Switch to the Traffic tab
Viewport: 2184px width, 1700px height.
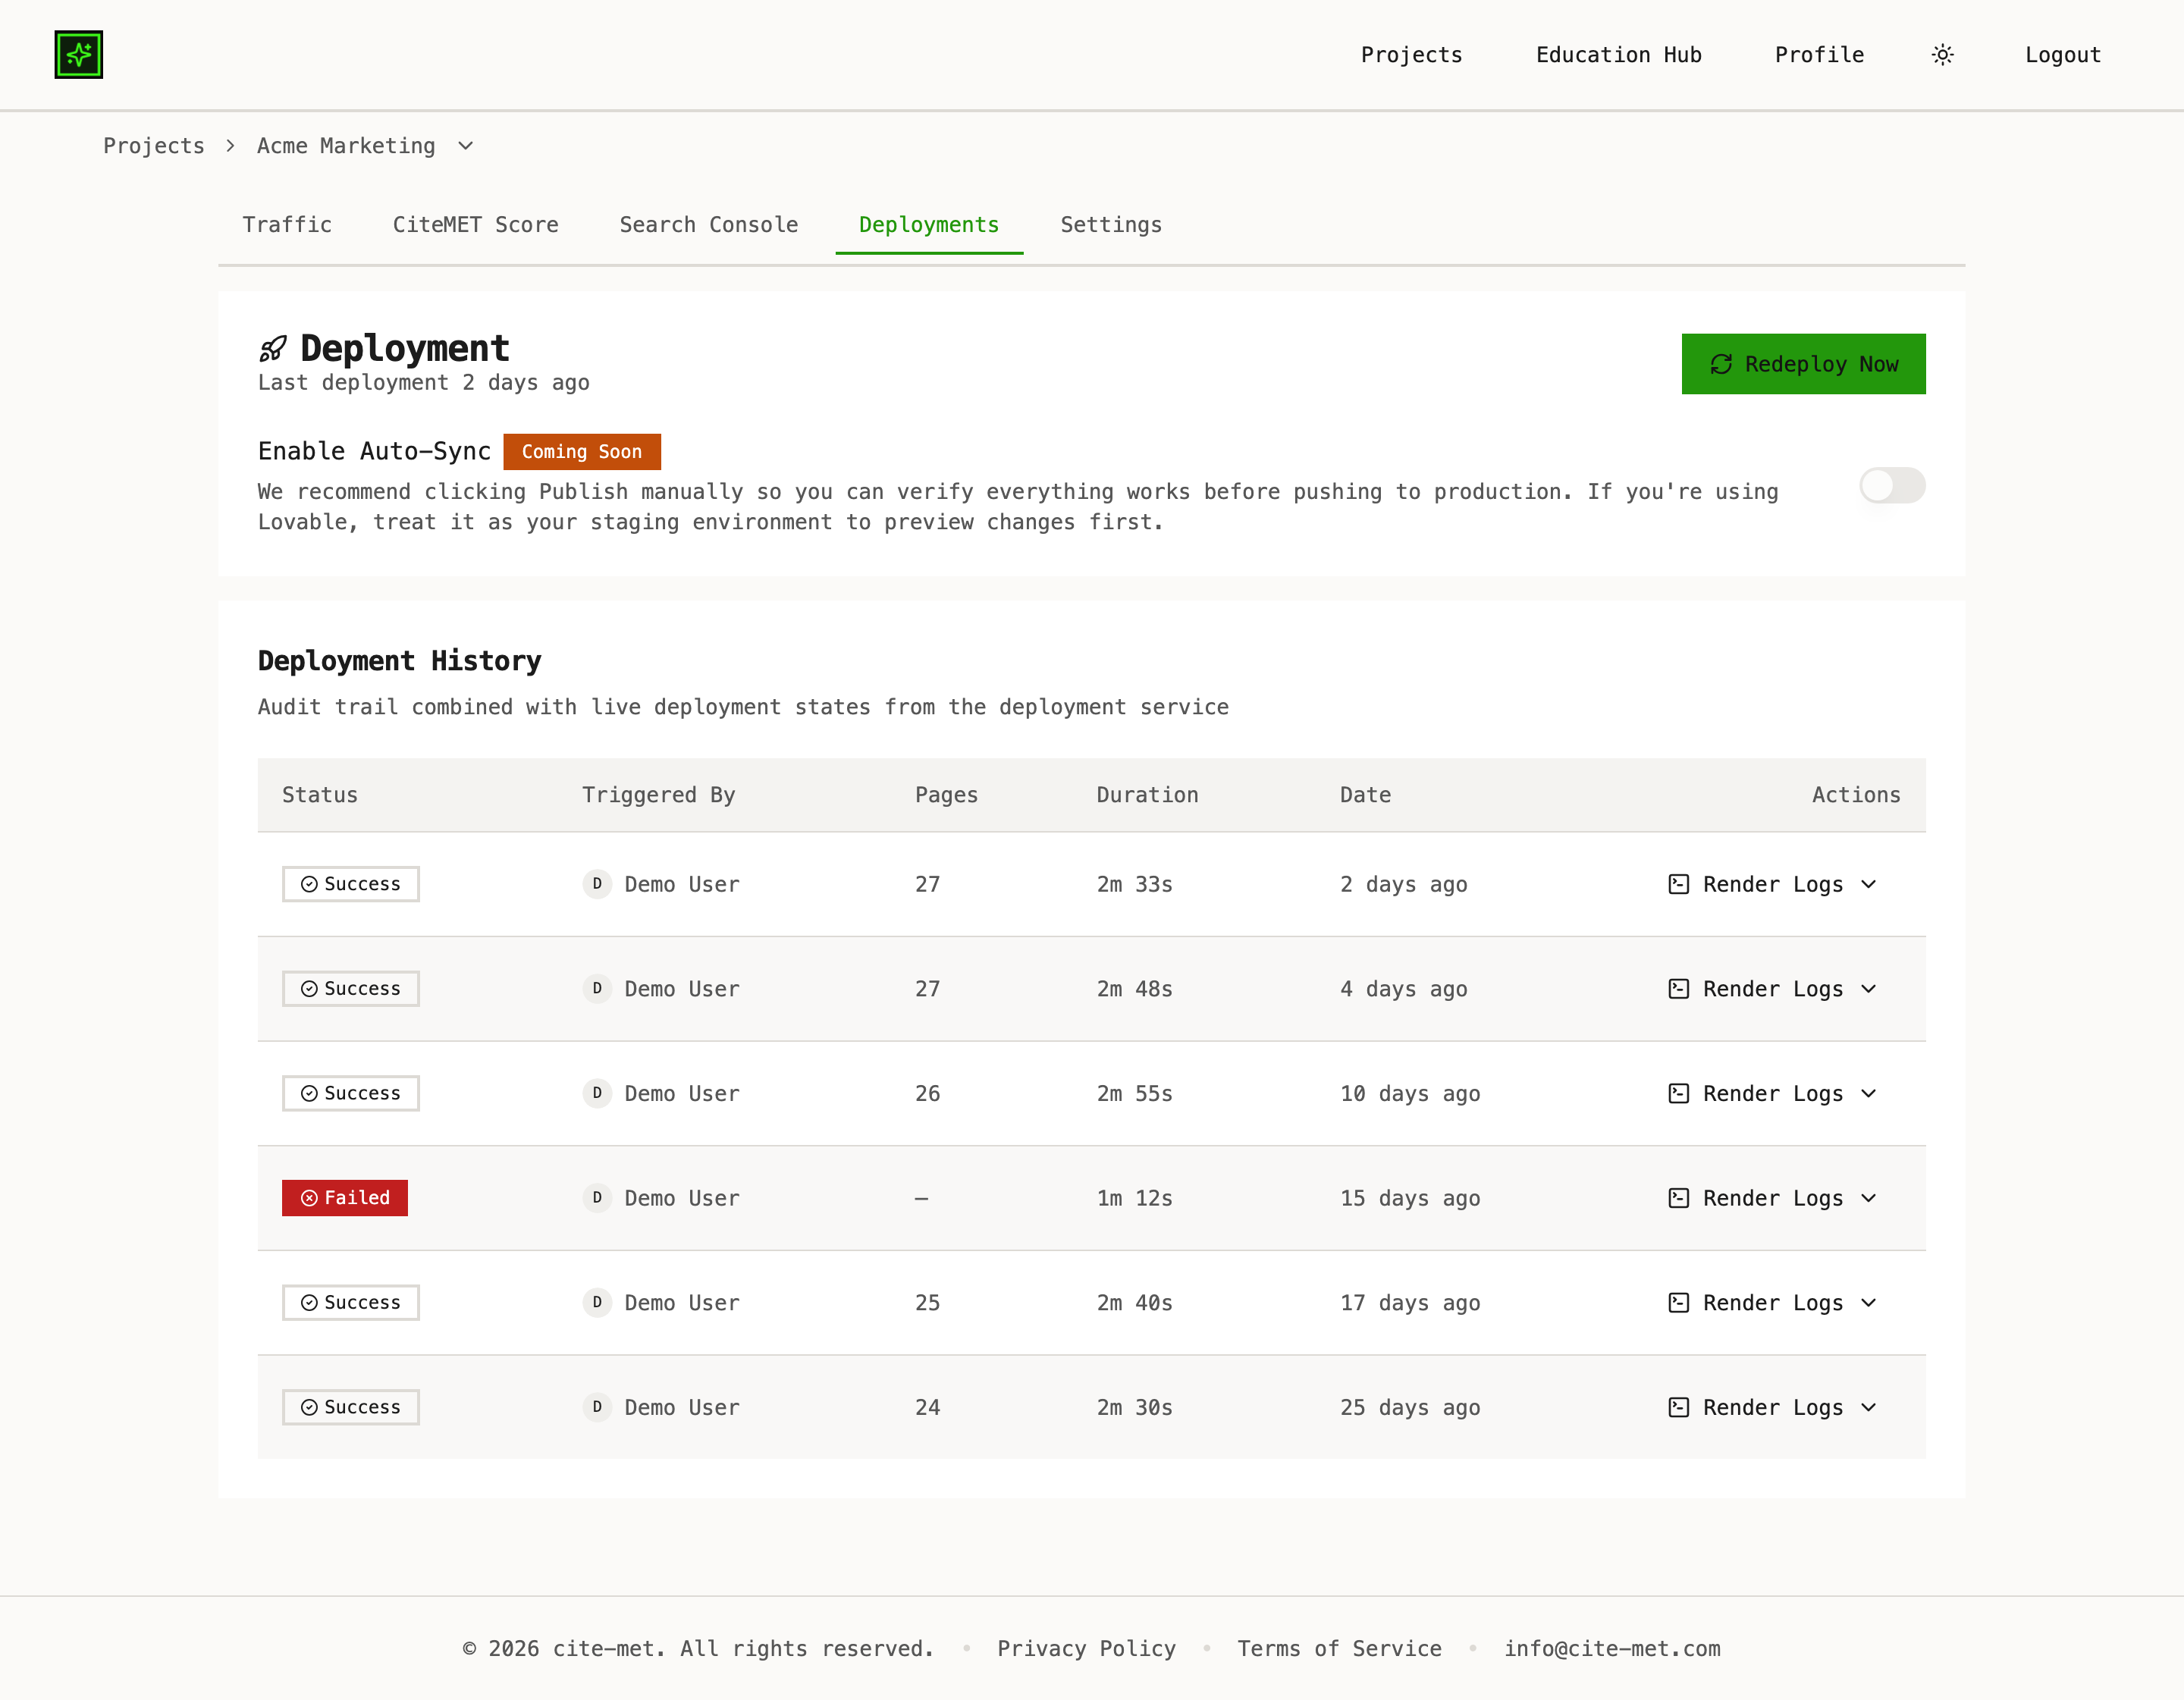click(287, 225)
